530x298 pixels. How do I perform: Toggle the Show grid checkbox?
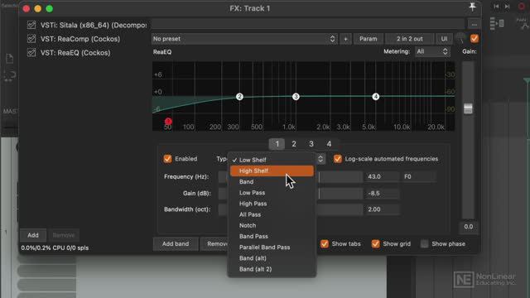(x=375, y=244)
